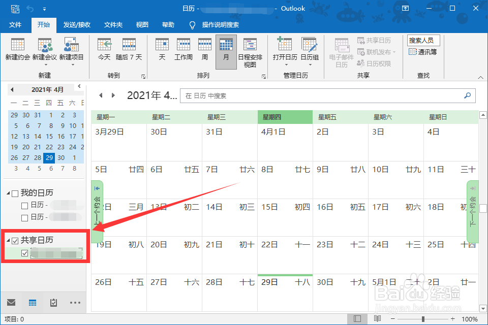488x325 pixels.
Task: Click the calendar search field (在 日历 中搜索)
Action: (327, 96)
